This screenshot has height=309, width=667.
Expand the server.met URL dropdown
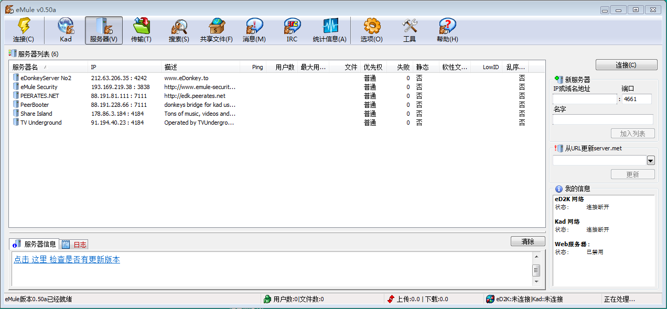651,160
